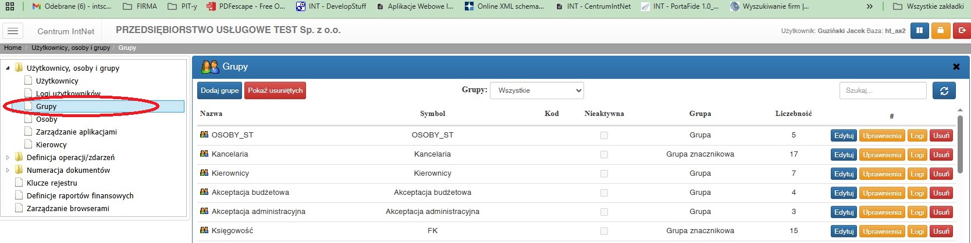Close the Grupy panel with X
Viewport: 971px width, 243px height.
click(956, 67)
